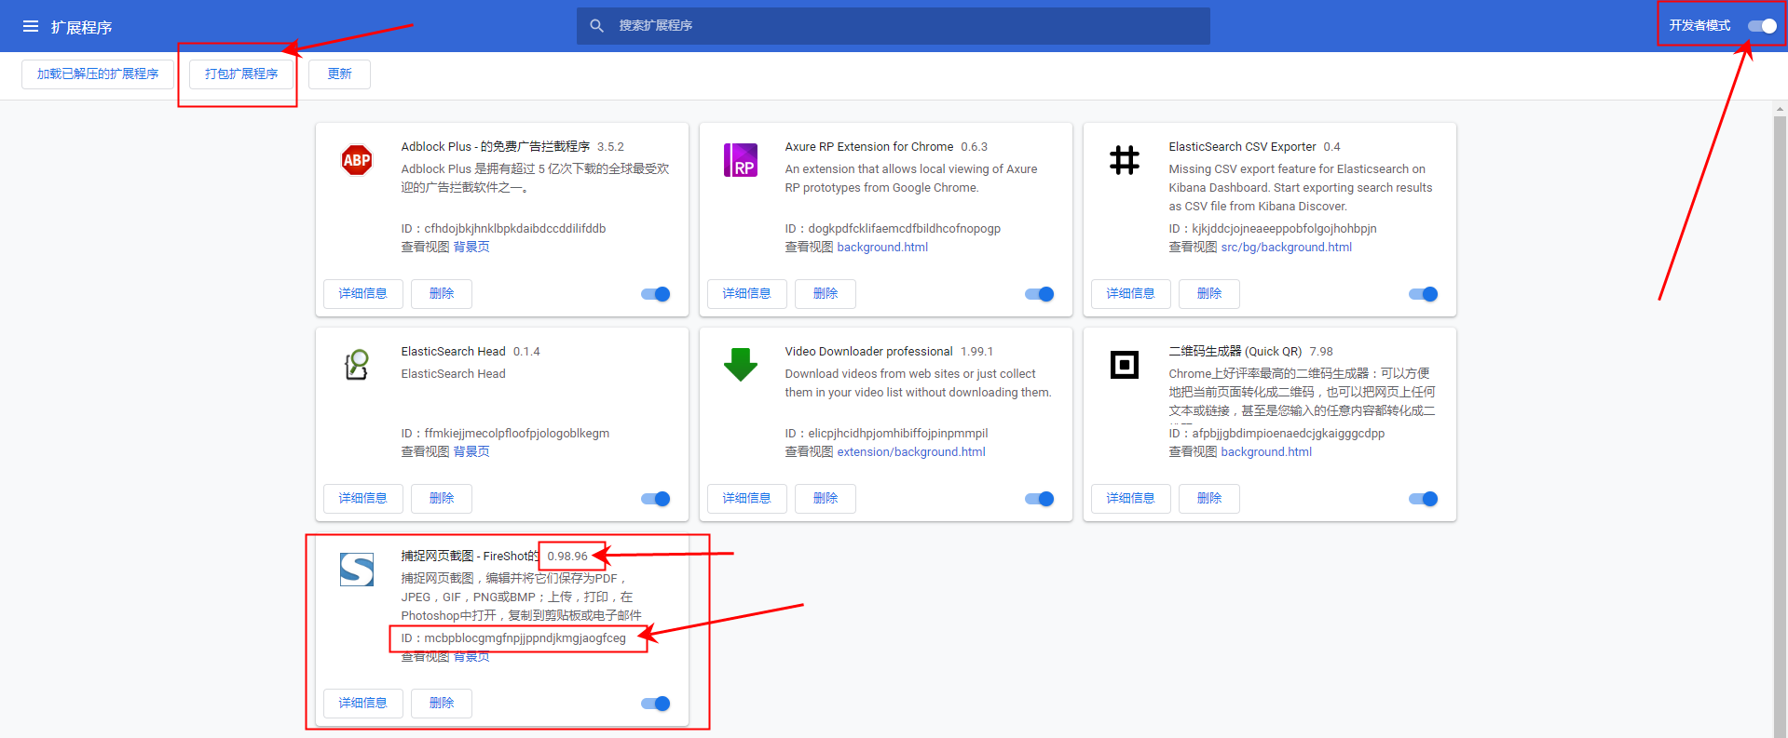
Task: Disable Video Downloader professional extension
Action: point(1040,499)
